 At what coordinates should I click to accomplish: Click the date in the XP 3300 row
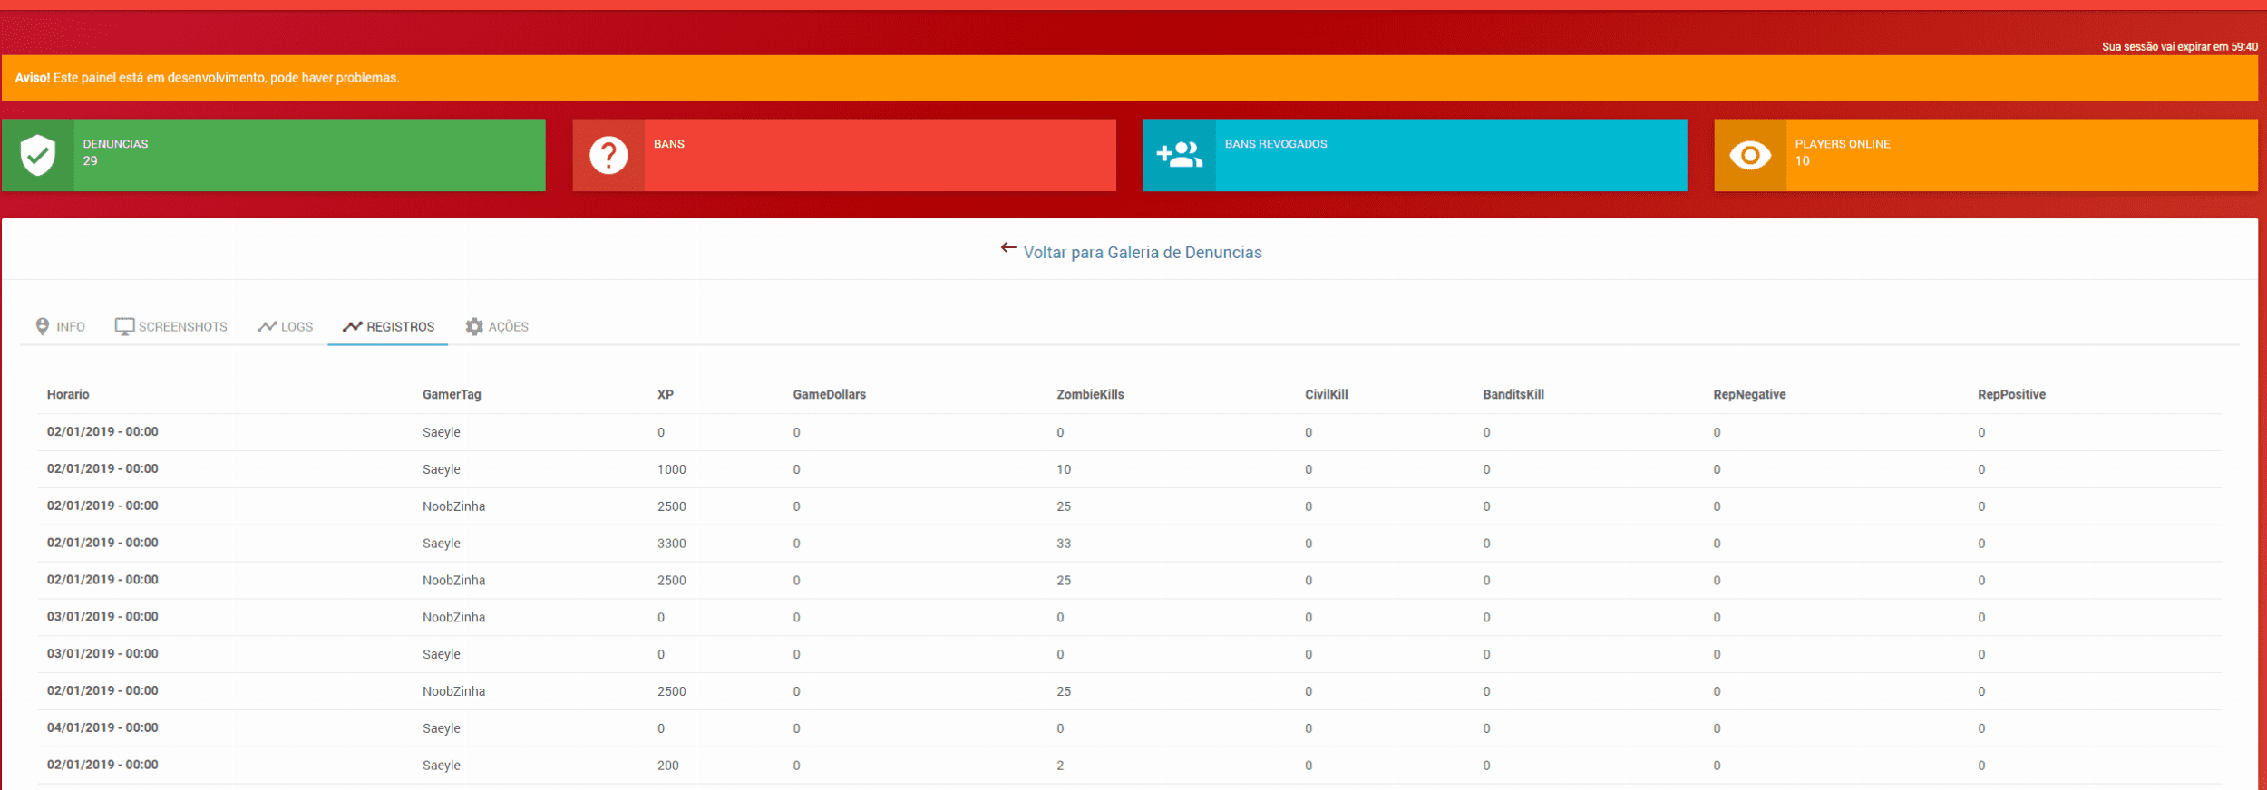102,543
